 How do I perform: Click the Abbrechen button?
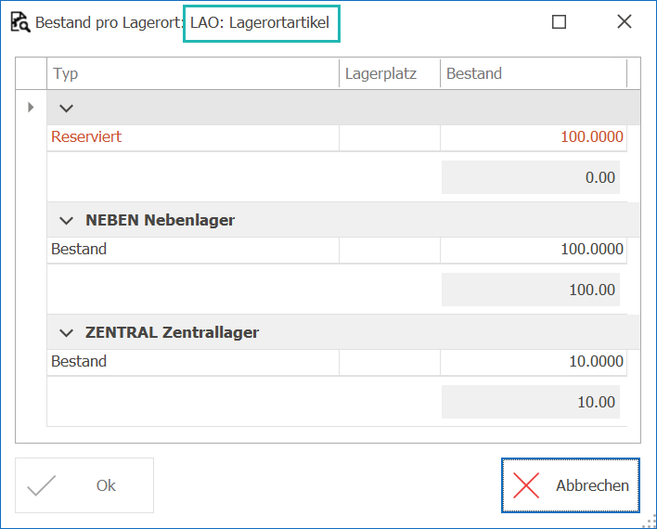coord(571,485)
